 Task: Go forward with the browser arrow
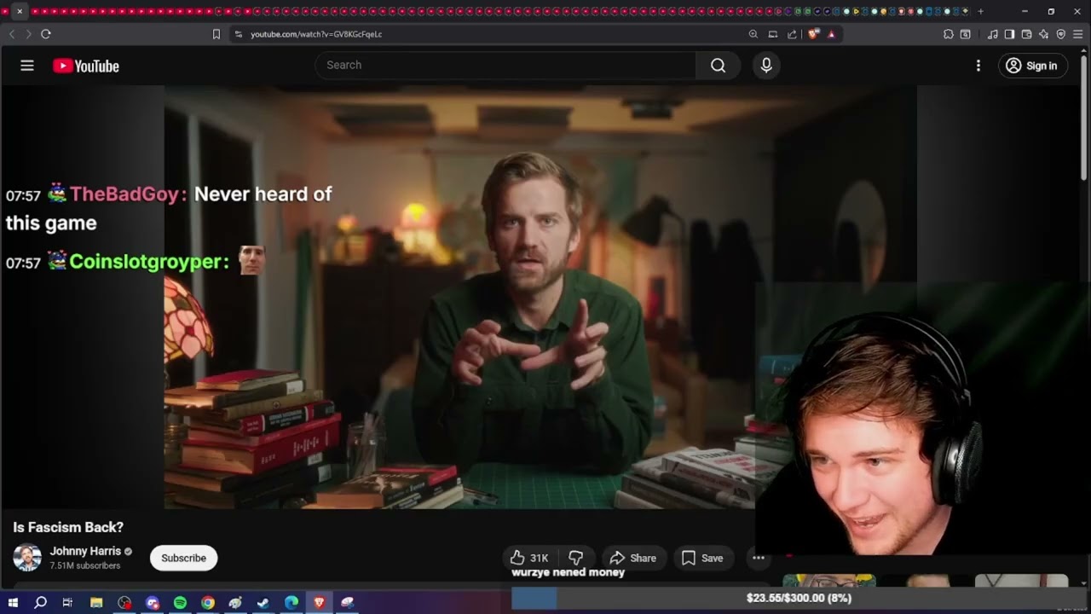[28, 34]
